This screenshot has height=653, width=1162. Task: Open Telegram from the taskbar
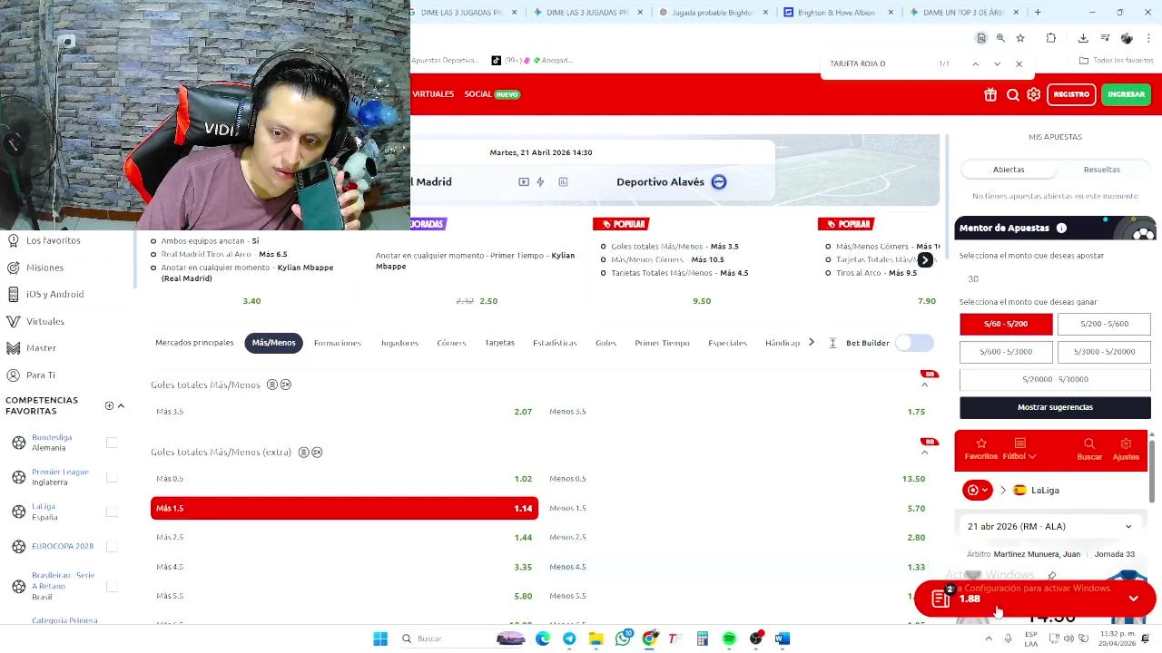pyautogui.click(x=569, y=638)
